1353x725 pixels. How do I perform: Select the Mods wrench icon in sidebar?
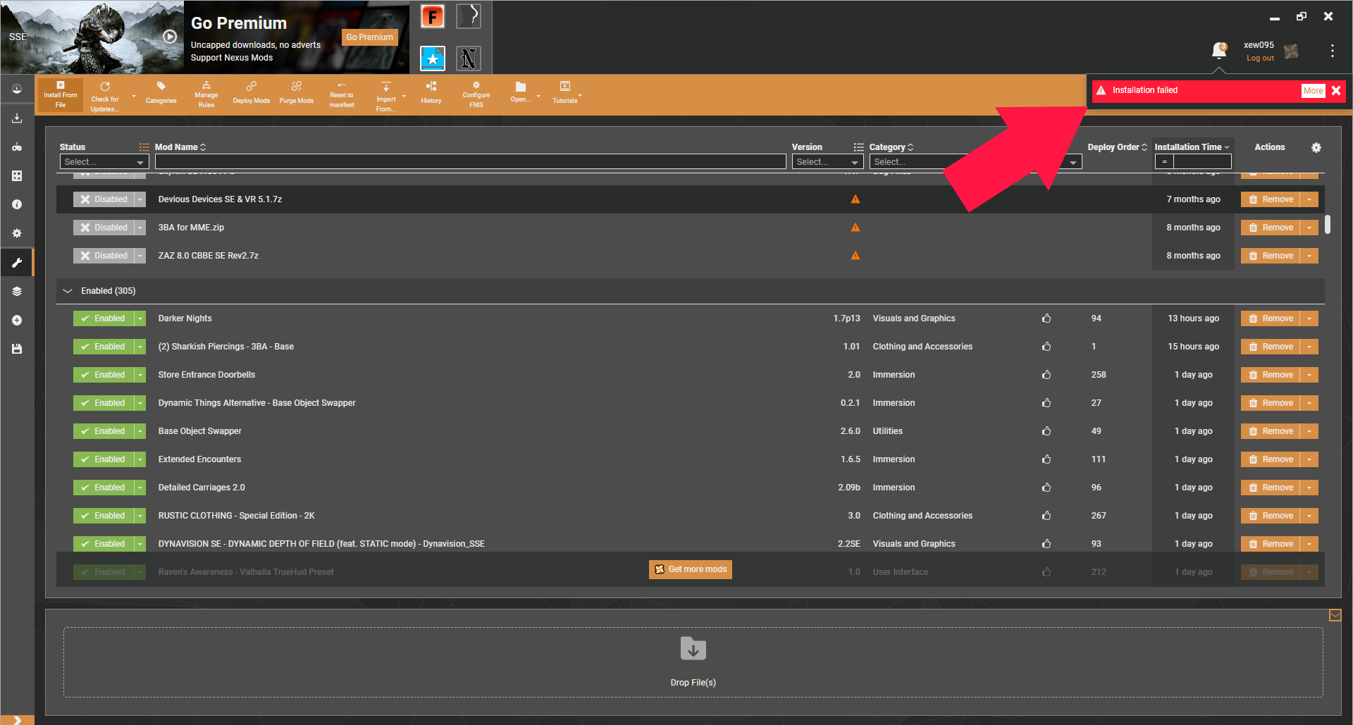click(x=17, y=263)
